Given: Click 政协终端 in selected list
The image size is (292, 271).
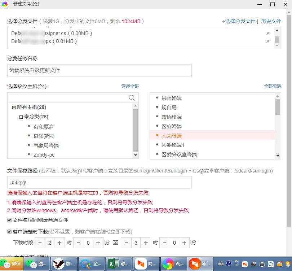Looking at the screenshot, I should 171,117.
